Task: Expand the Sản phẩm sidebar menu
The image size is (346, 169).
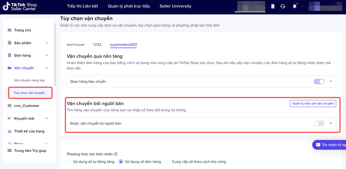Action: click(x=47, y=43)
